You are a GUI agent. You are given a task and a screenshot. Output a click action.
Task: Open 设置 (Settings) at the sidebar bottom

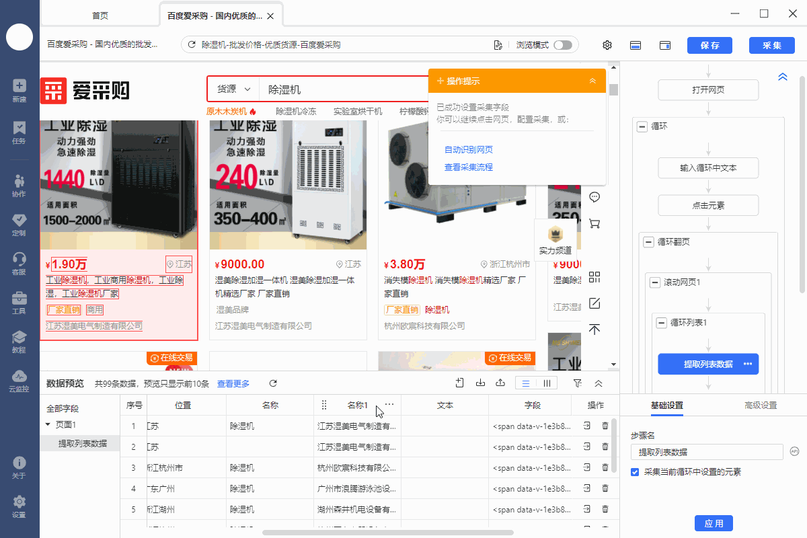click(x=19, y=506)
